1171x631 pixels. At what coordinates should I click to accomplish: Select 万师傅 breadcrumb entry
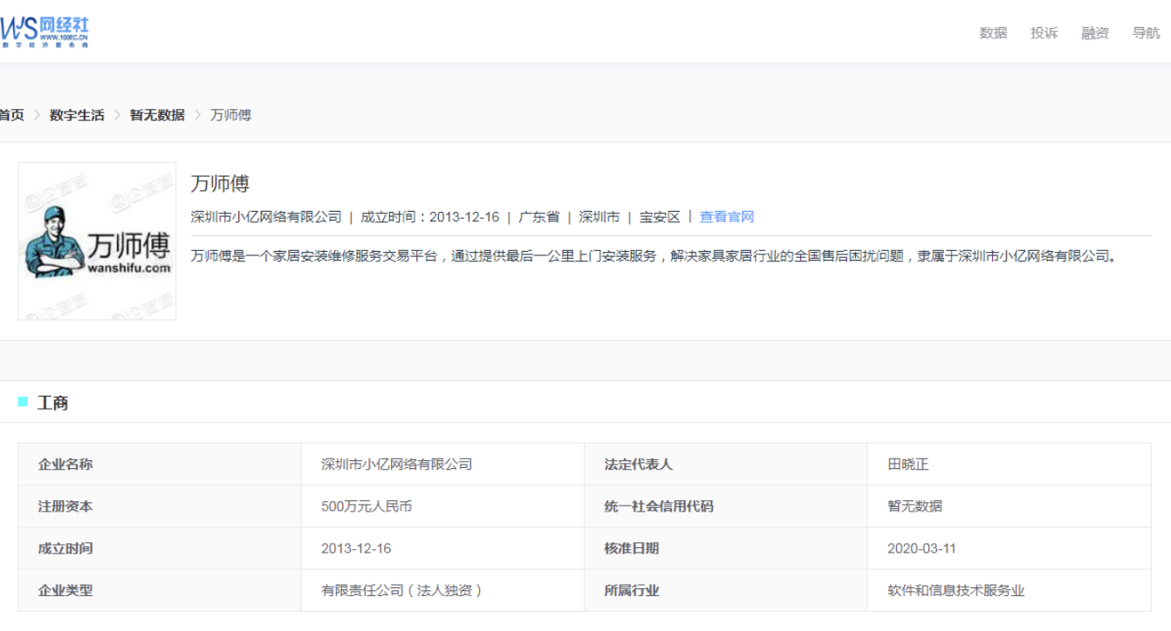click(230, 115)
